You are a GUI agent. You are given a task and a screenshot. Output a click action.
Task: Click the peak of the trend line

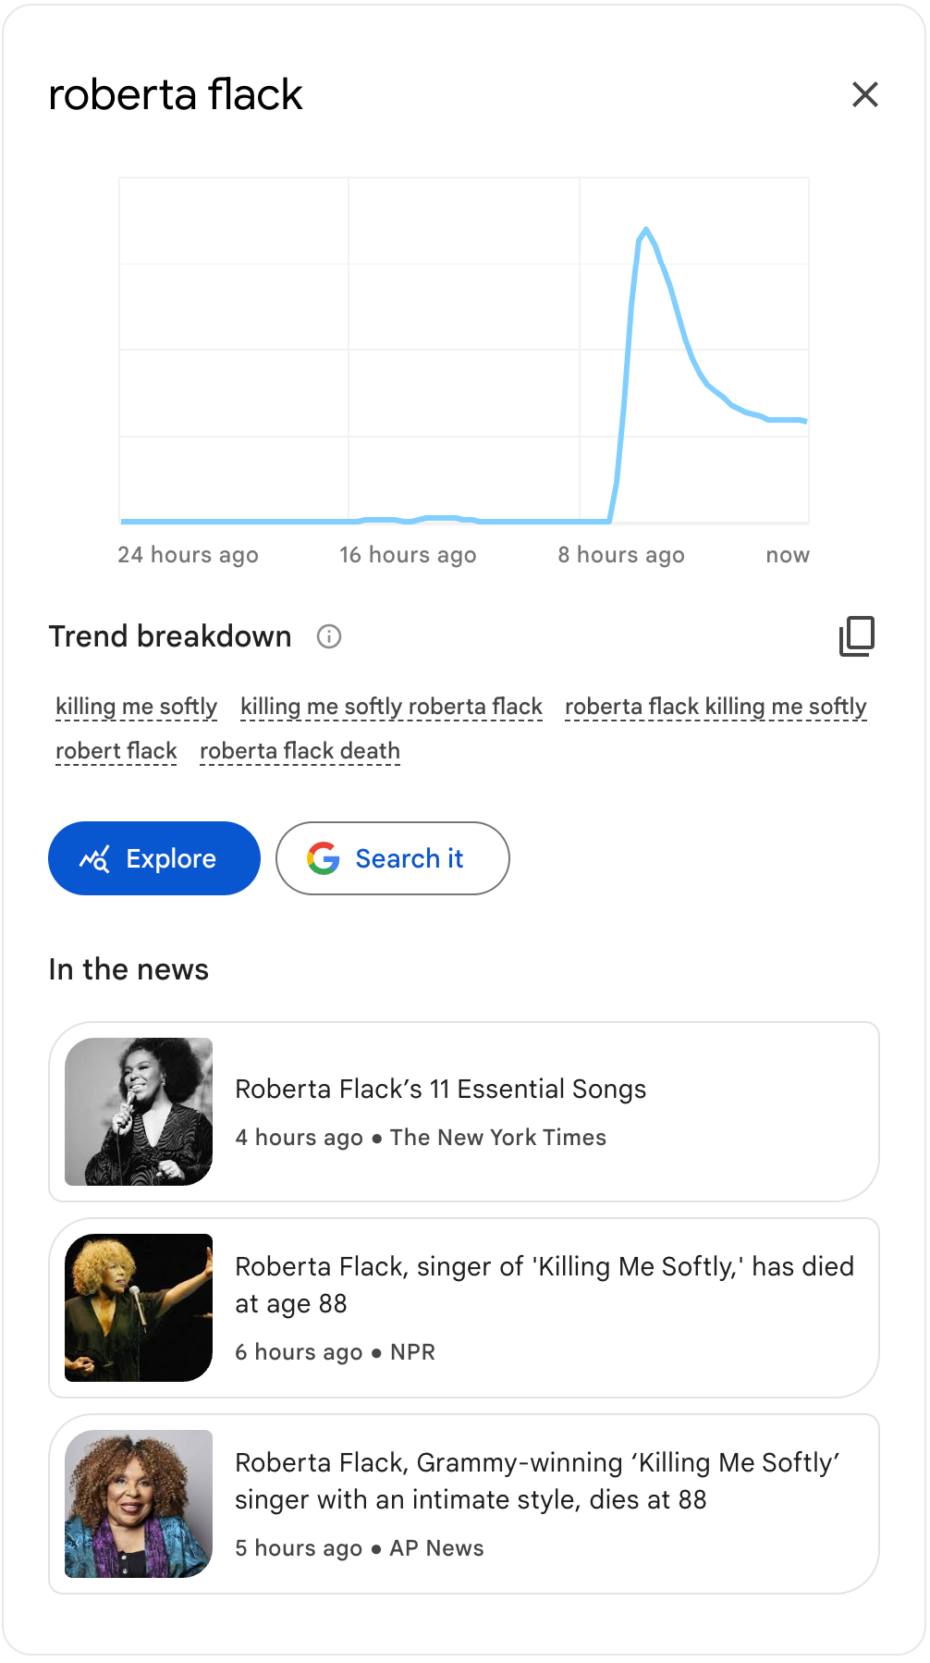[x=645, y=228]
